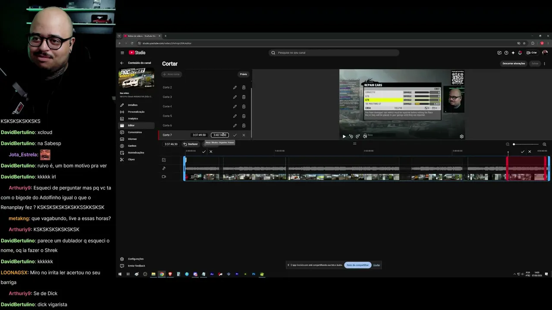Select the timeline video track icon
The width and height of the screenshot is (552, 310).
(164, 177)
